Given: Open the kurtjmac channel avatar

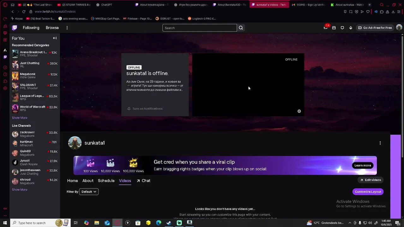Looking at the screenshot, I should (15, 143).
